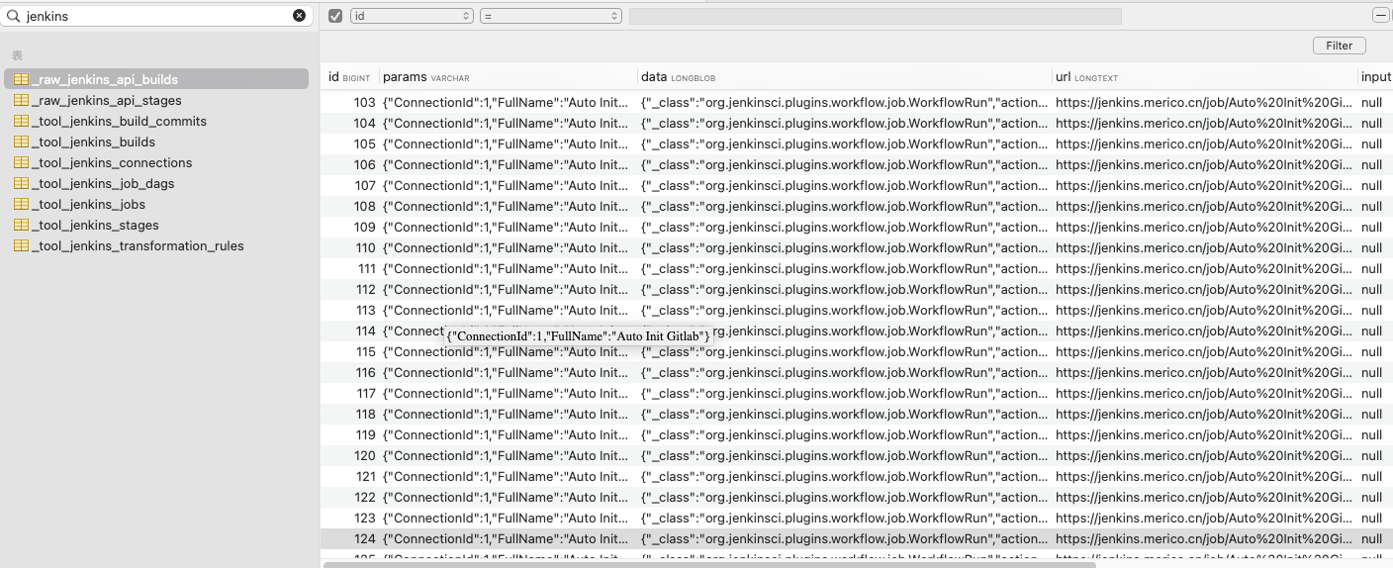
Task: Click the horizontal scrollbar below the grid
Action: tap(707, 564)
